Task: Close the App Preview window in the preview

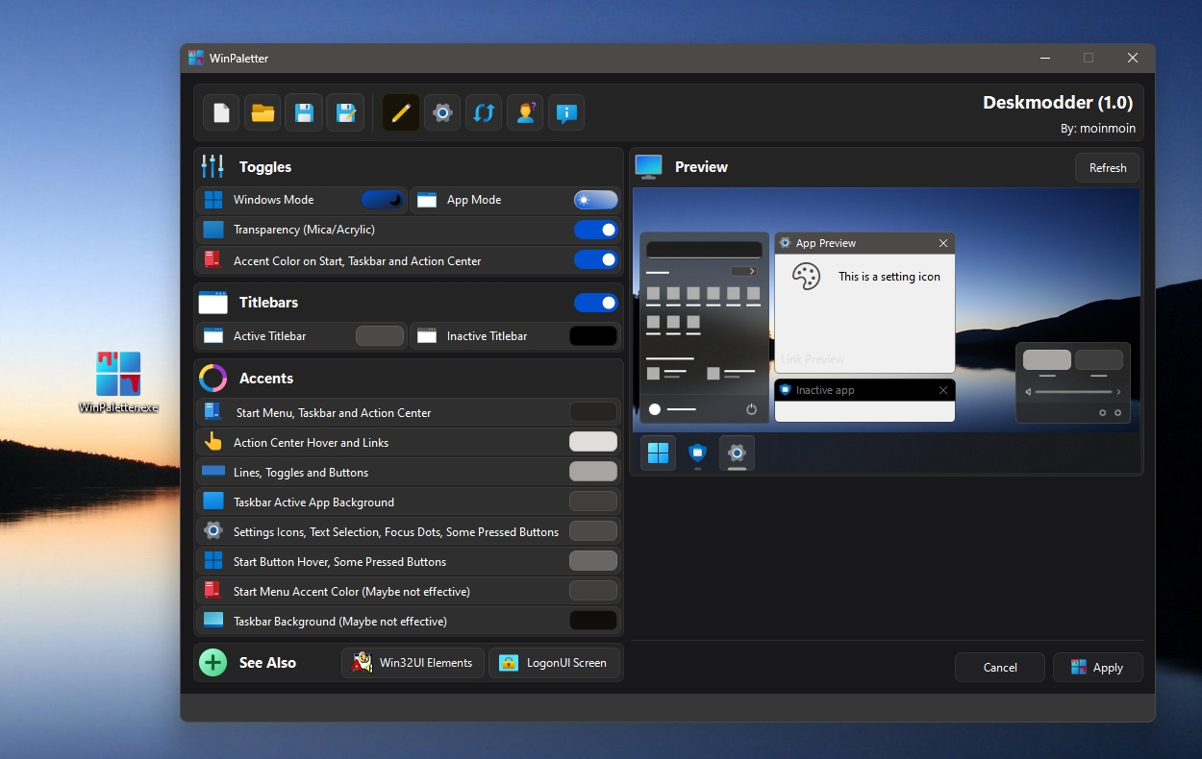Action: coord(943,244)
